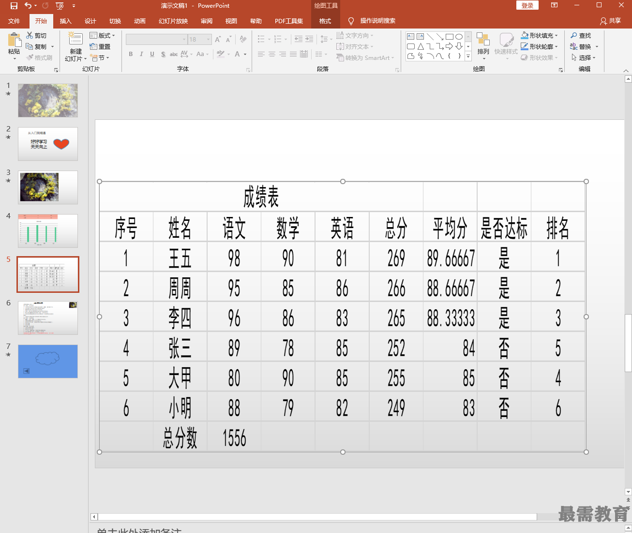
Task: Click the 1556 total score cell
Action: [x=234, y=436]
